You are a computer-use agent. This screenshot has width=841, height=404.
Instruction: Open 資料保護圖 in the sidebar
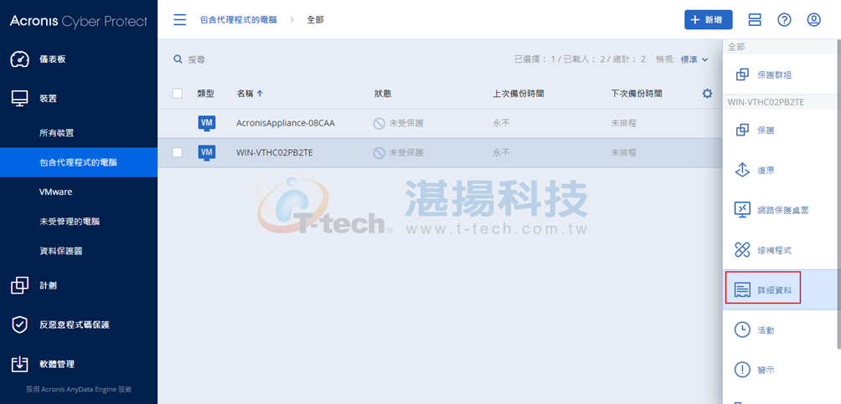point(60,251)
